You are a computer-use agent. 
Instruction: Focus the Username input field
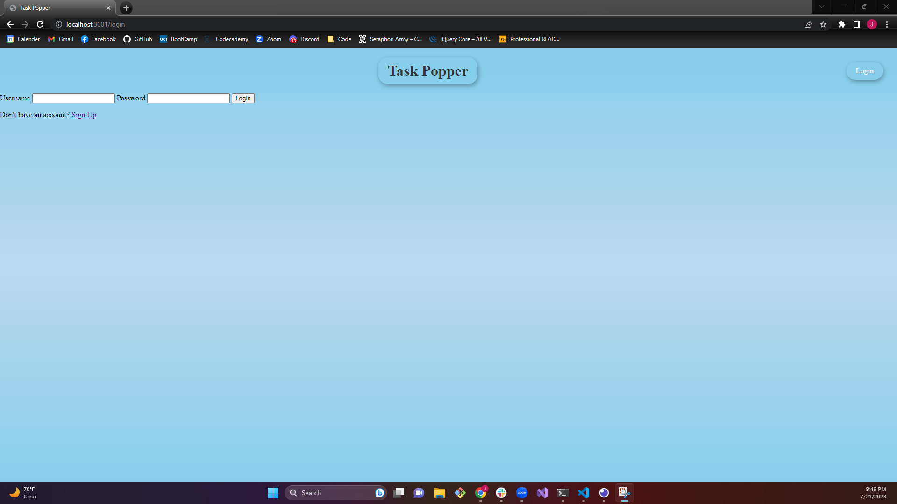pyautogui.click(x=73, y=98)
